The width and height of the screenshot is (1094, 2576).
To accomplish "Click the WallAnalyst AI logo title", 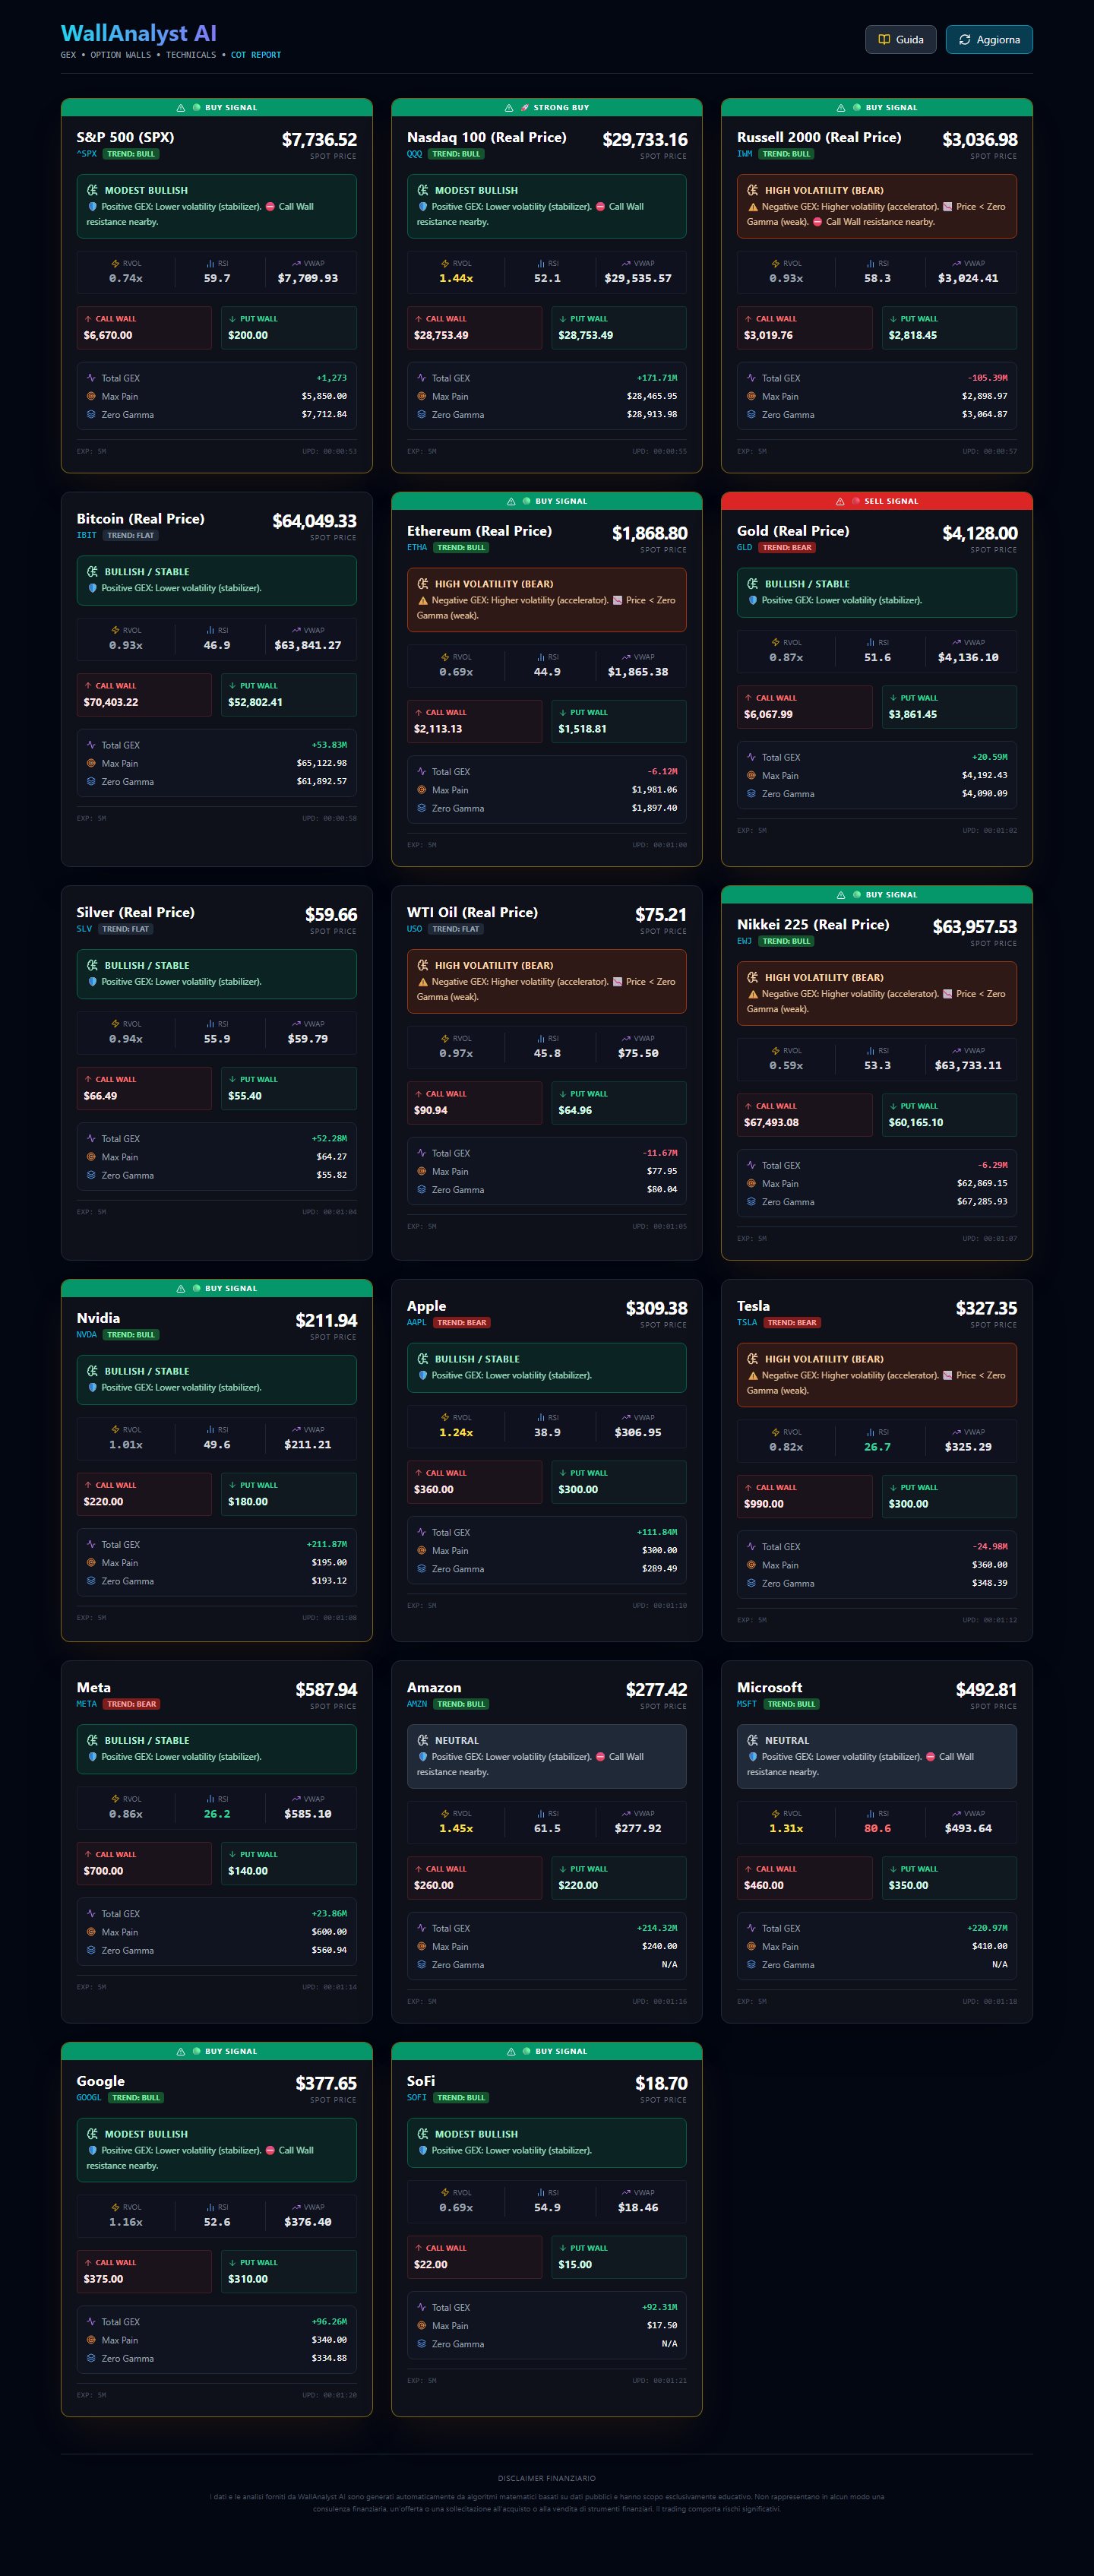I will point(138,33).
